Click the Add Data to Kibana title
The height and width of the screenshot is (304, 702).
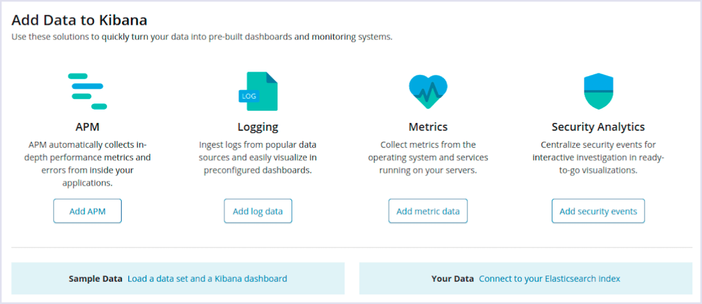pos(79,20)
